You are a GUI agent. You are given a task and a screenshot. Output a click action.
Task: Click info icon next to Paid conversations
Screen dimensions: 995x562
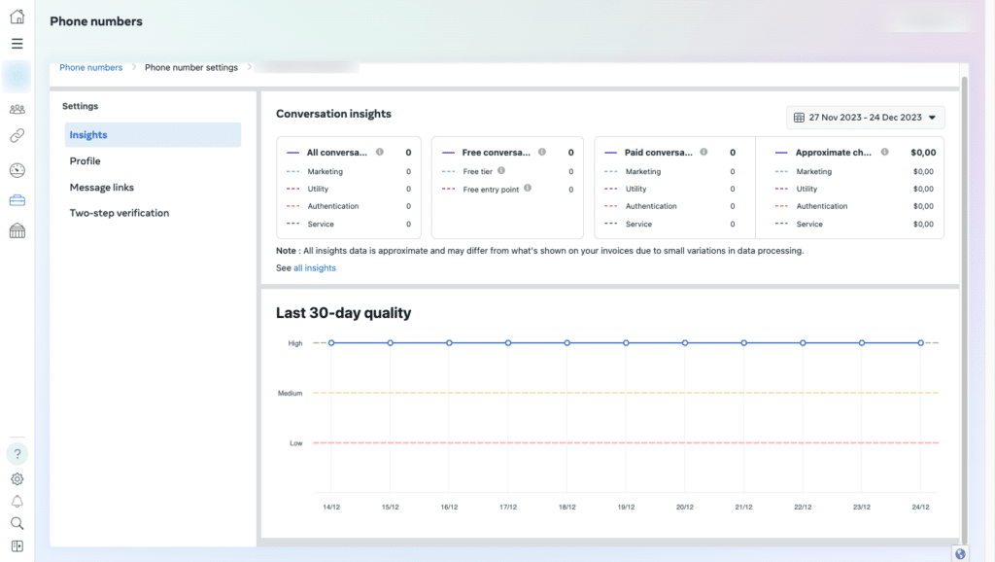coord(703,152)
